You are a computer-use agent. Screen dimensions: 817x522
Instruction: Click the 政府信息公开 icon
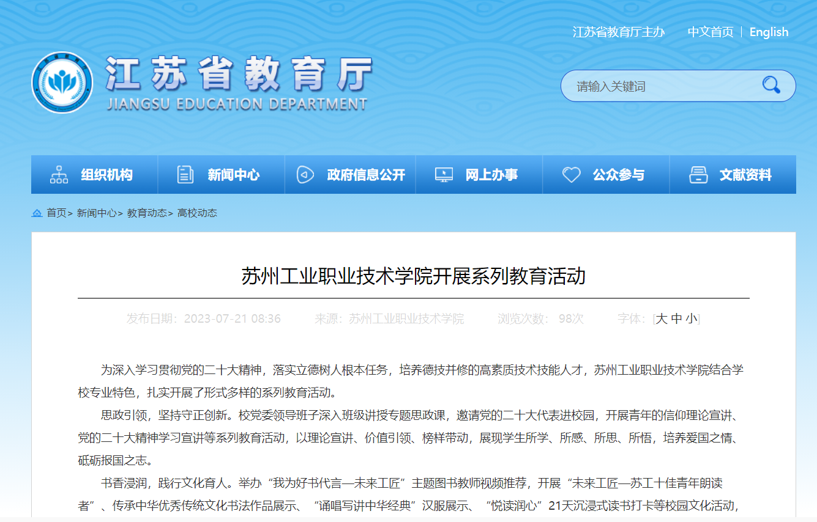coord(305,175)
